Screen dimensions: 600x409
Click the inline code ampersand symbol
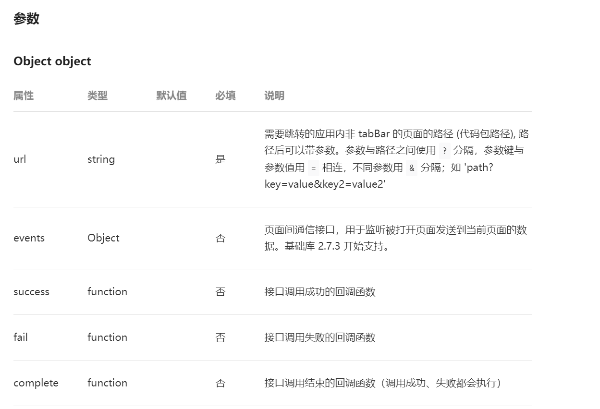click(x=412, y=168)
